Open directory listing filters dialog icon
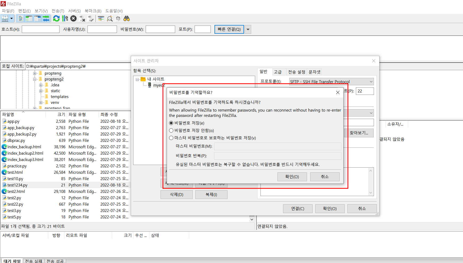The height and width of the screenshot is (263, 463). tap(101, 18)
